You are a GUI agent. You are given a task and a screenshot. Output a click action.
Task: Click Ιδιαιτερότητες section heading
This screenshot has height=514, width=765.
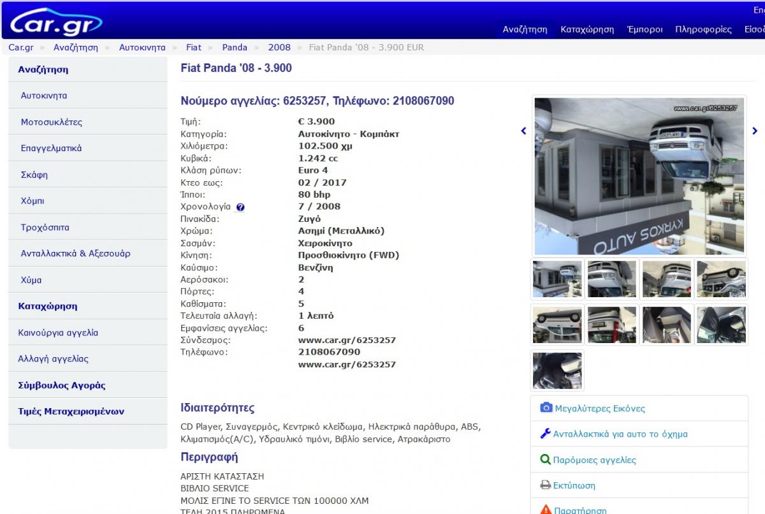217,408
